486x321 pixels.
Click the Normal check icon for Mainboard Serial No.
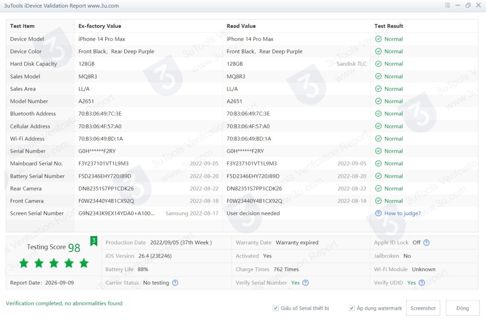click(378, 164)
